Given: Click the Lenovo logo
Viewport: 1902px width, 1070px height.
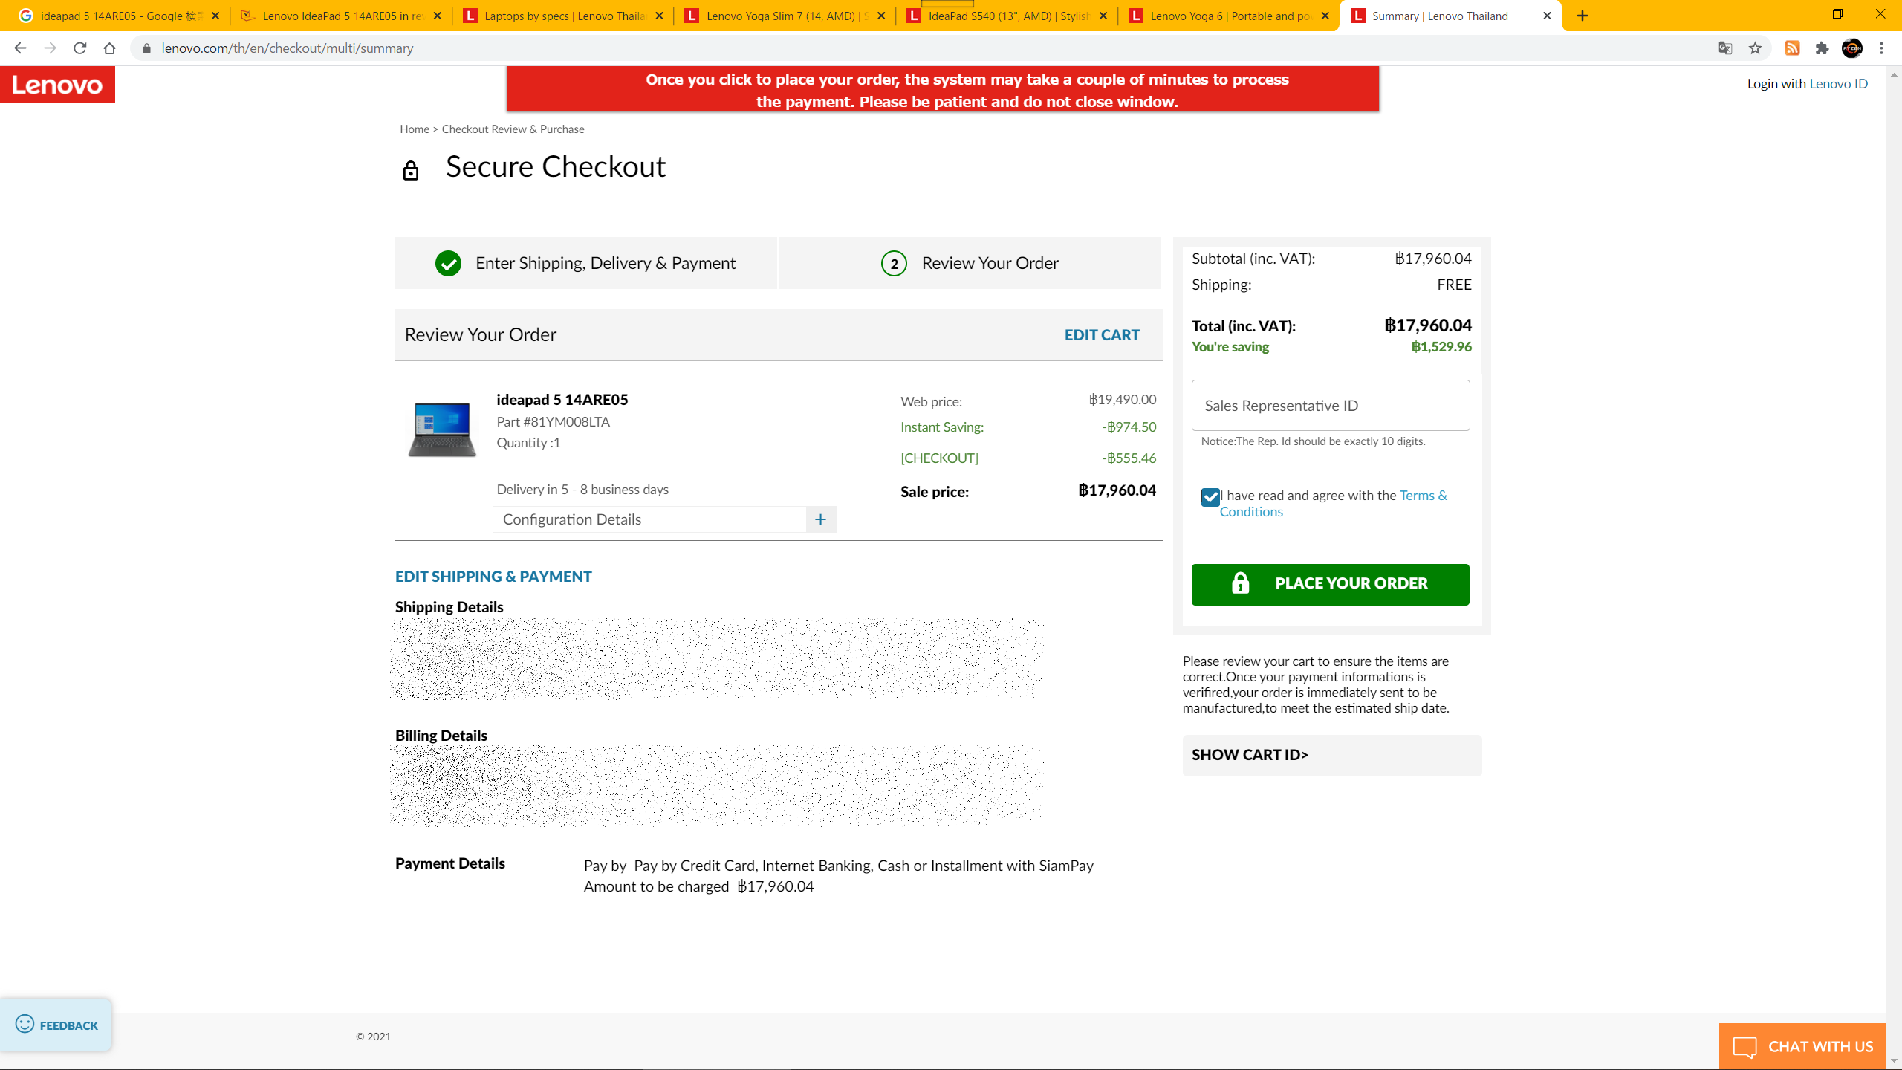Looking at the screenshot, I should [x=57, y=85].
